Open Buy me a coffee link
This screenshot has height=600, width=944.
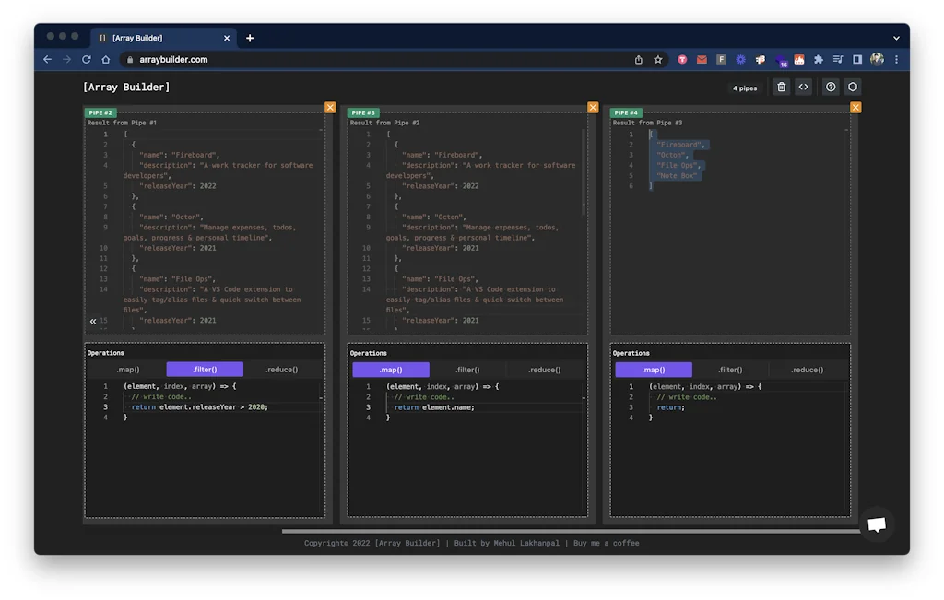607,543
